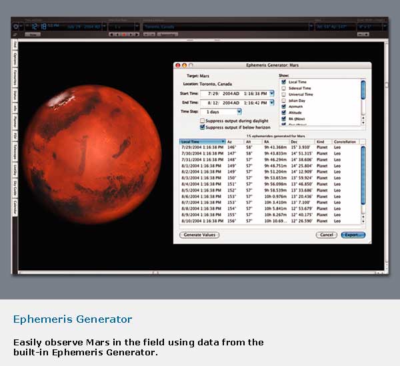Click the Dec value 13° 59.924'

point(302,178)
